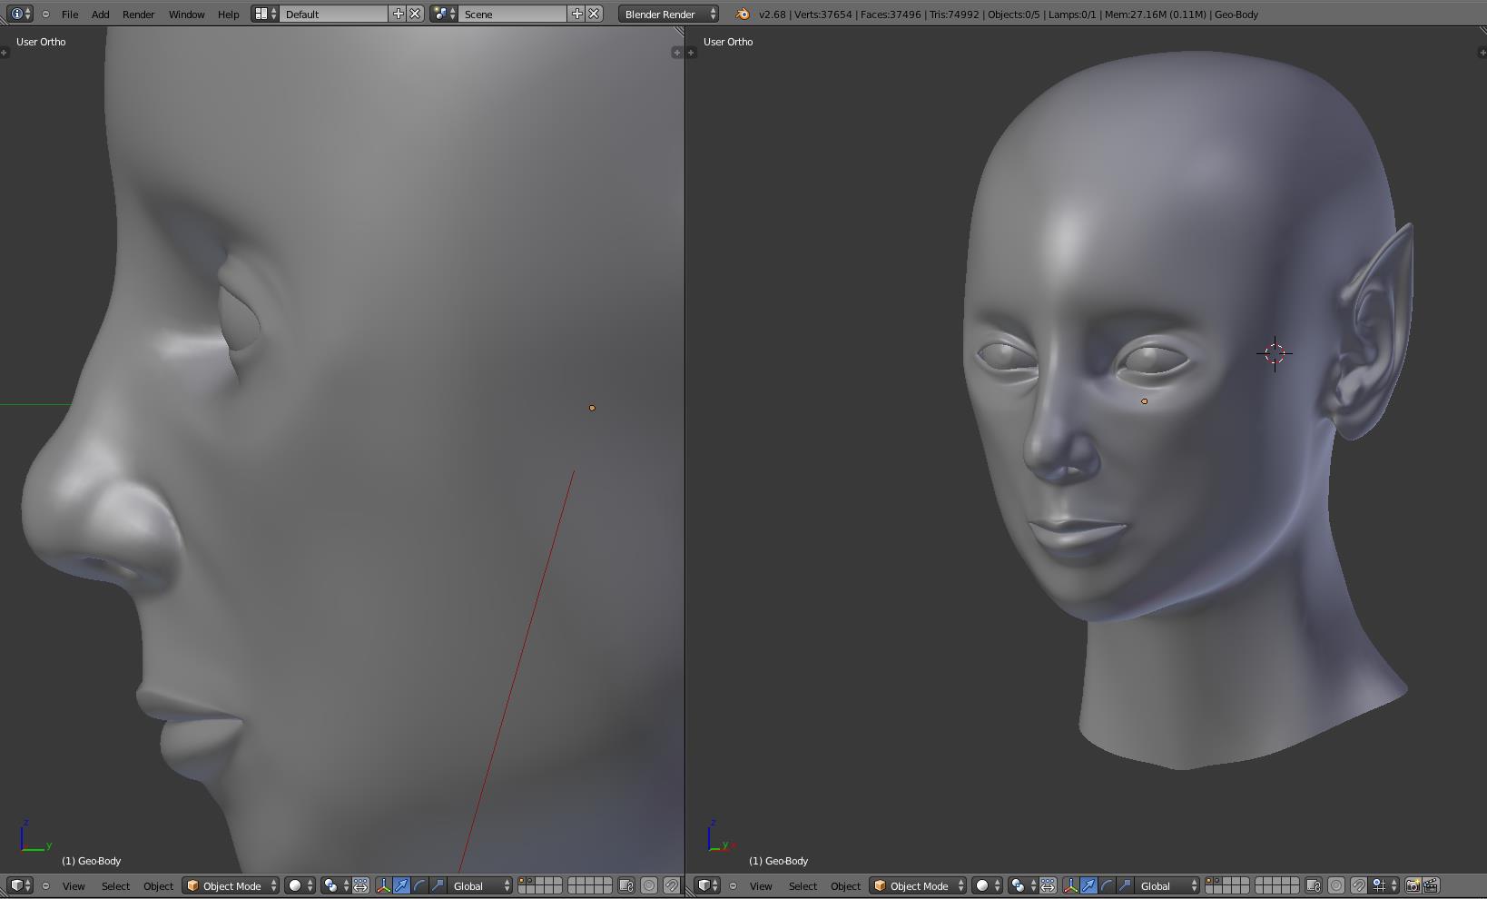Open View menu in left viewport header
This screenshot has height=899, width=1487.
(x=74, y=885)
